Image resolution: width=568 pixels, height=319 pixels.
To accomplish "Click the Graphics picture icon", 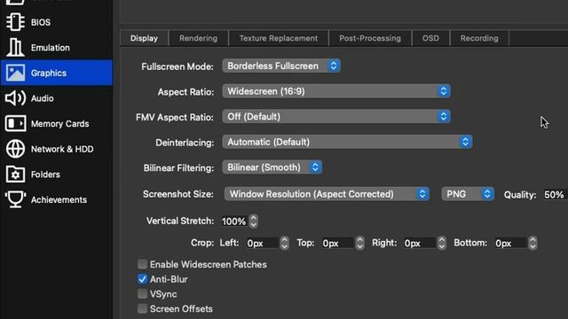I will [15, 73].
